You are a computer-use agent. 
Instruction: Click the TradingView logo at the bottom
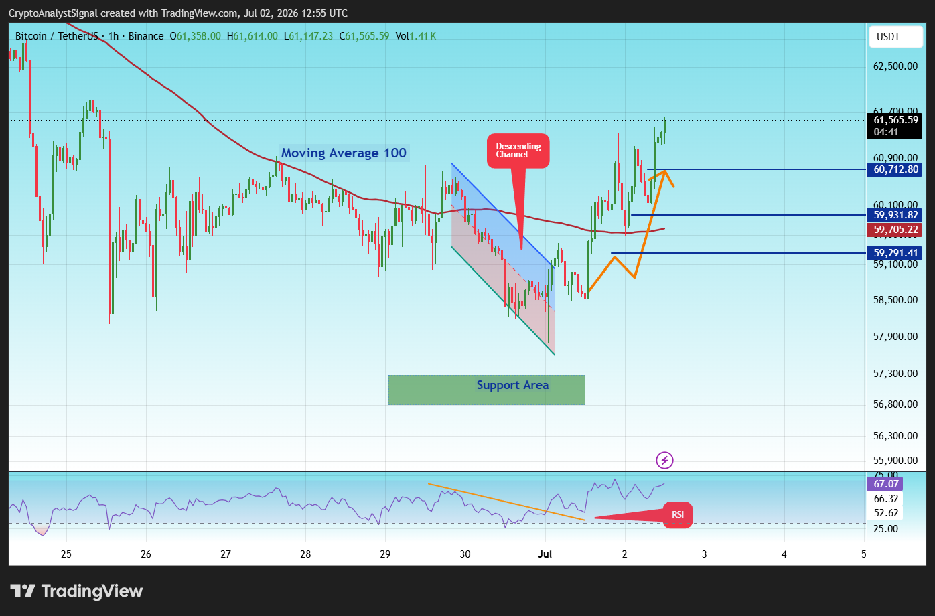(x=77, y=591)
